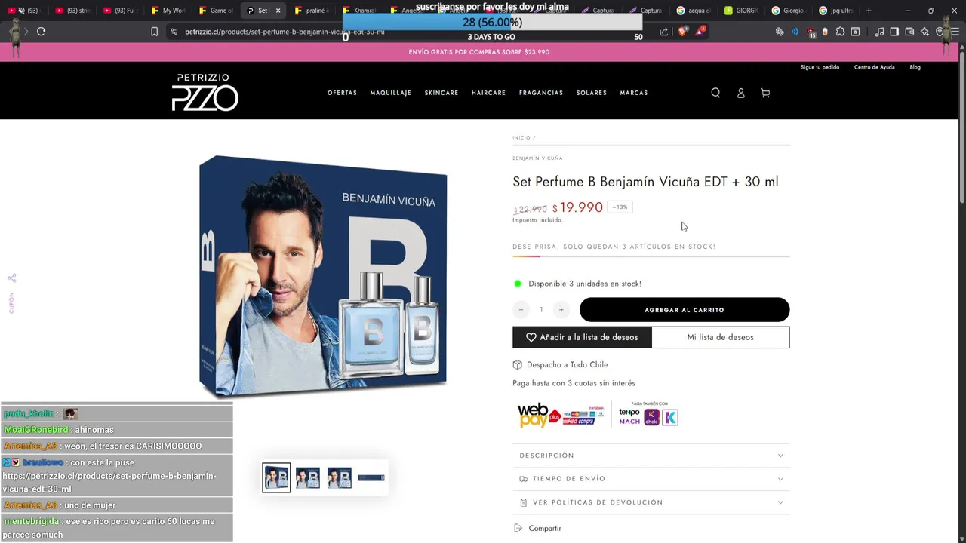Decrease quantity with minus button
The width and height of the screenshot is (966, 543).
coord(521,310)
